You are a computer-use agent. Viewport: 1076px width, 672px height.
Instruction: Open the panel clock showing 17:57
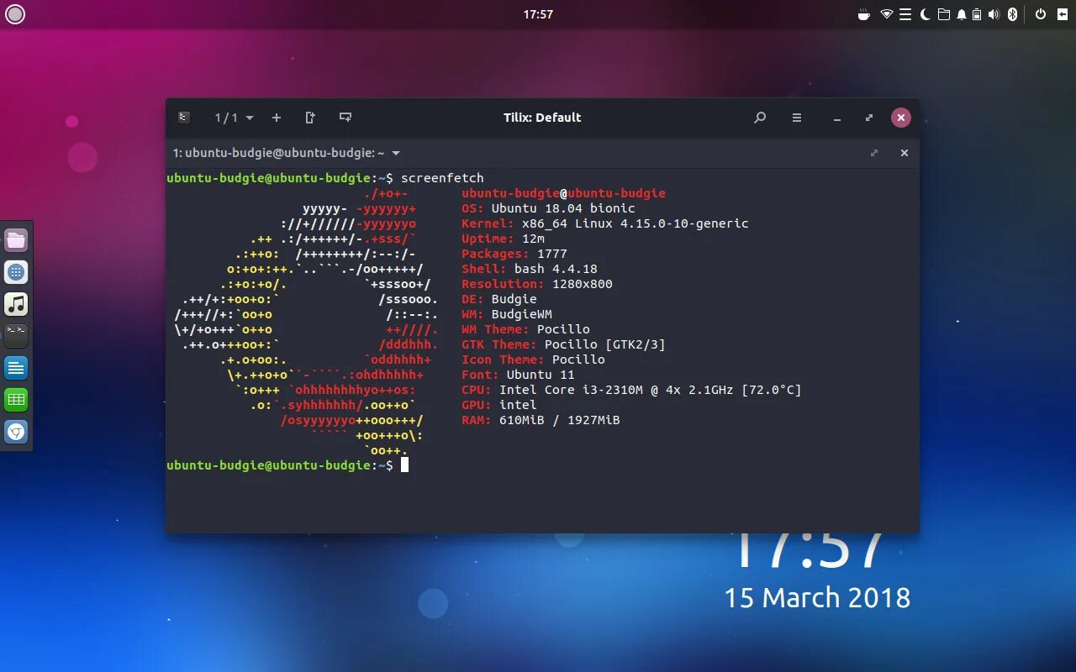point(538,14)
